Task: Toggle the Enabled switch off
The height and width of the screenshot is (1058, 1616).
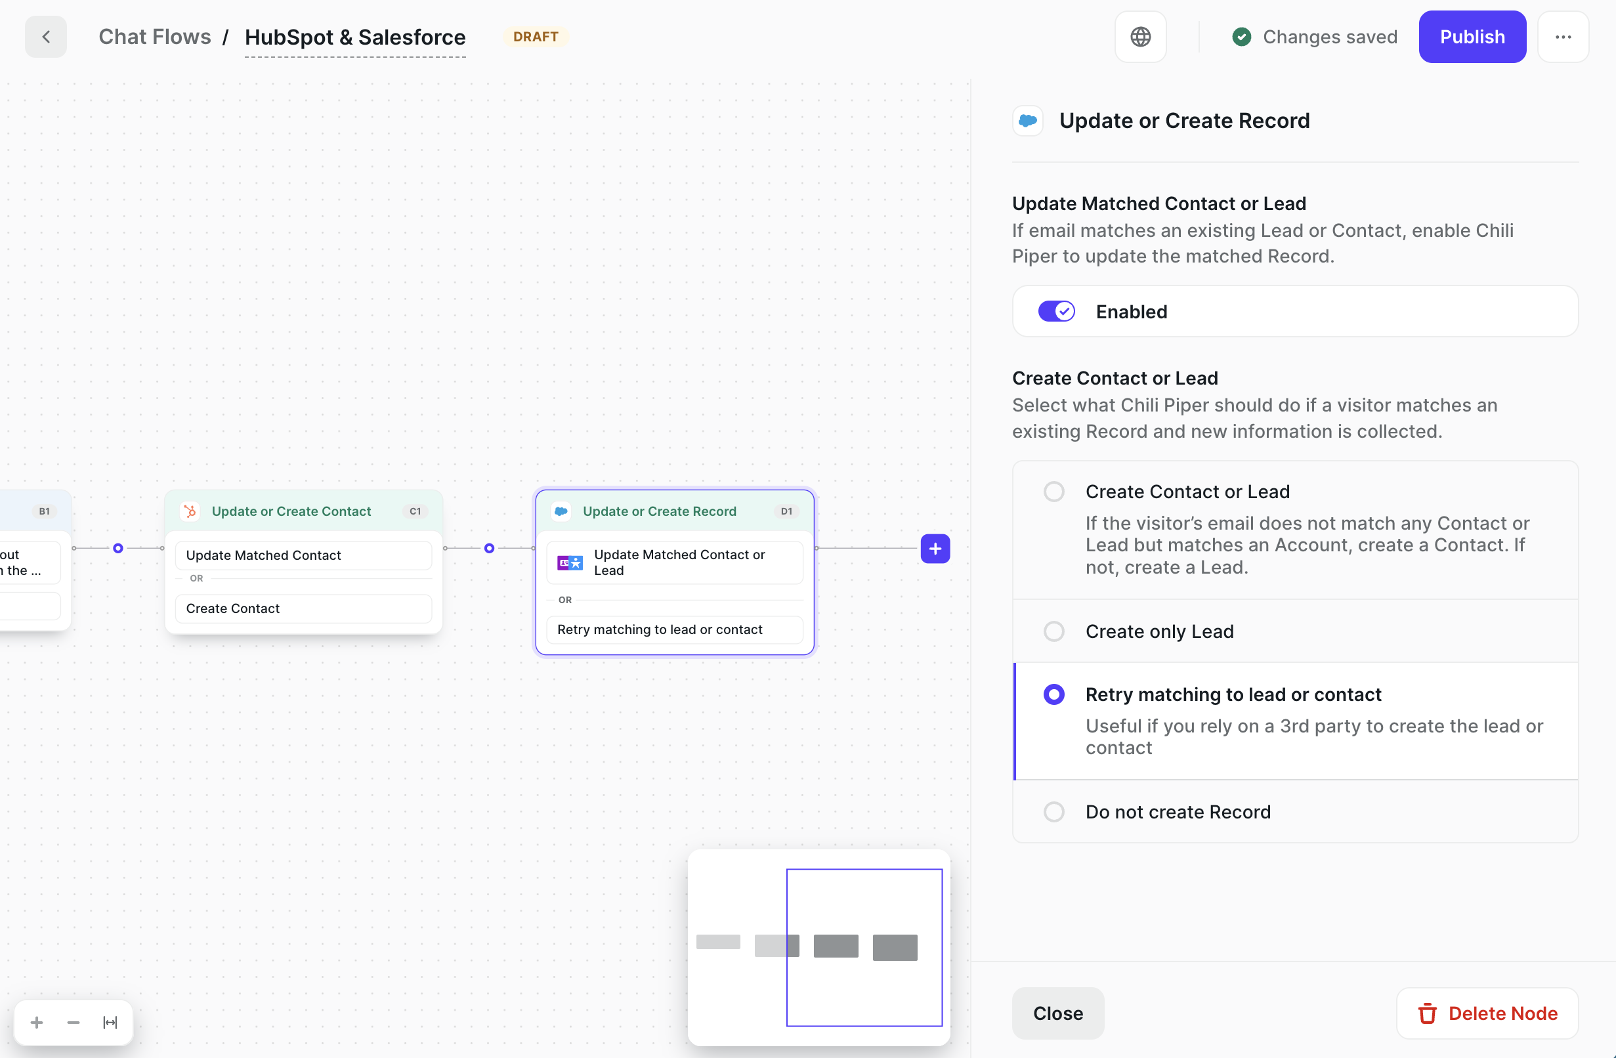Action: pos(1057,311)
